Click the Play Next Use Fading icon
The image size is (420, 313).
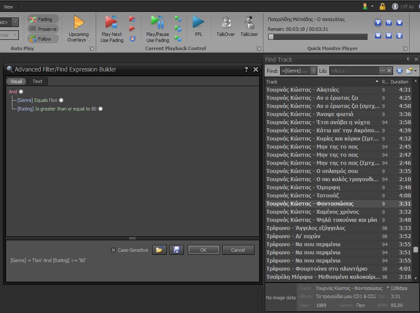pyautogui.click(x=111, y=22)
